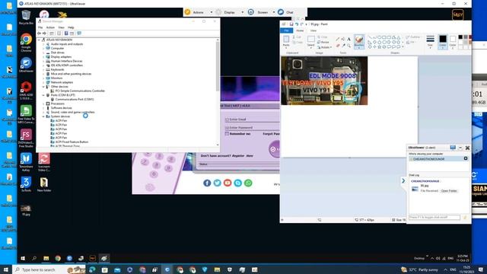The width and height of the screenshot is (487, 274).
Task: Select the Fill with color bucket tool
Action: coord(343,39)
